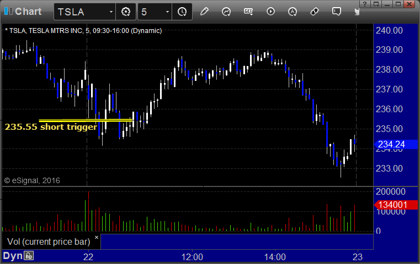This screenshot has height=264, width=420.
Task: Toggle the Dyn lock icon
Action: 29,256
